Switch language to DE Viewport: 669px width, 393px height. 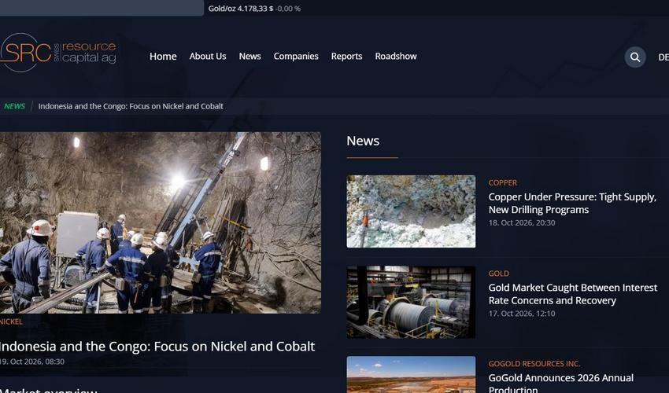663,57
